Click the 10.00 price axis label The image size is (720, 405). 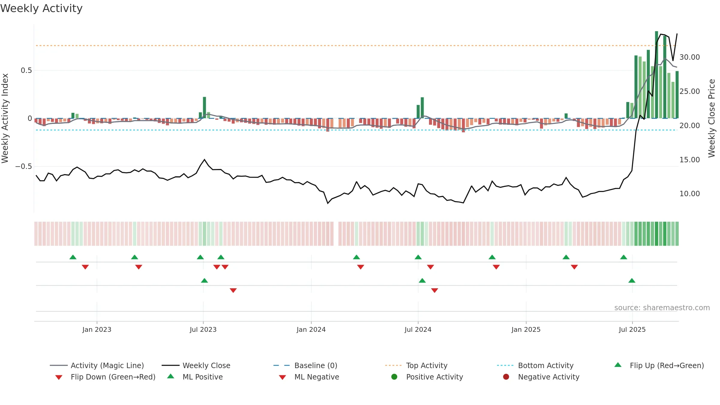(690, 193)
